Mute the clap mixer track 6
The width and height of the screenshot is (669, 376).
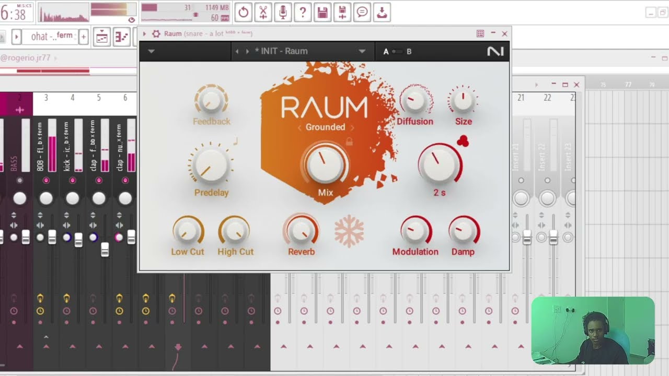point(125,180)
